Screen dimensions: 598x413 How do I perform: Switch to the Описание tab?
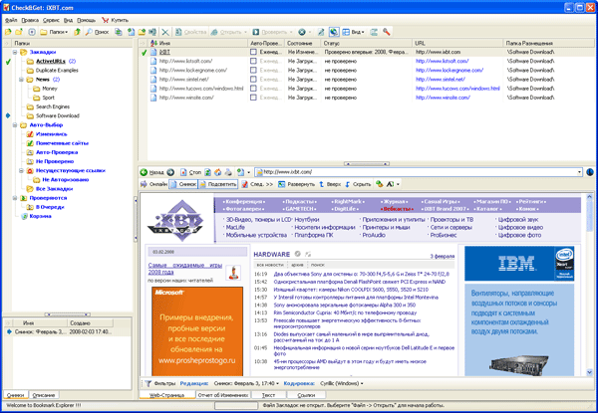[44, 395]
